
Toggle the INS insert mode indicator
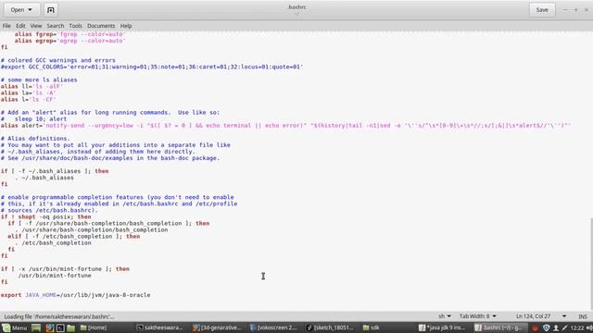(x=583, y=316)
